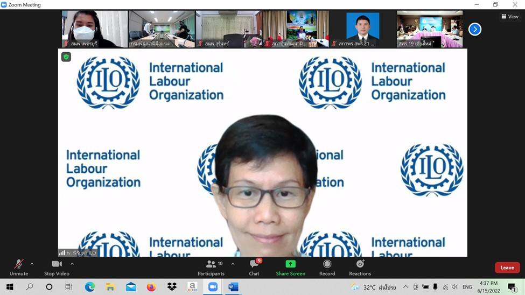
Task: Open the Meet Now tray icon
Action: point(416,287)
